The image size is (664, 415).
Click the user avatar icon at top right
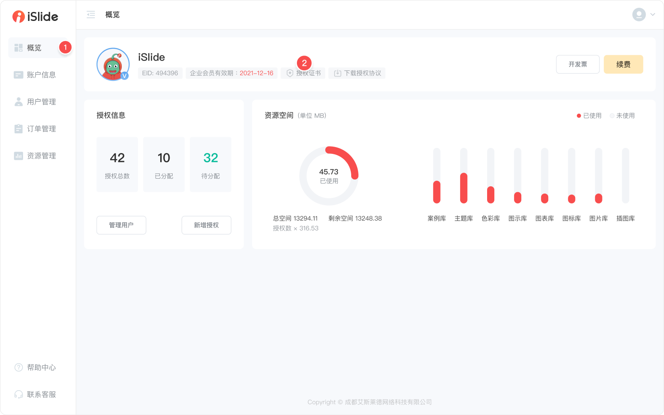point(638,15)
